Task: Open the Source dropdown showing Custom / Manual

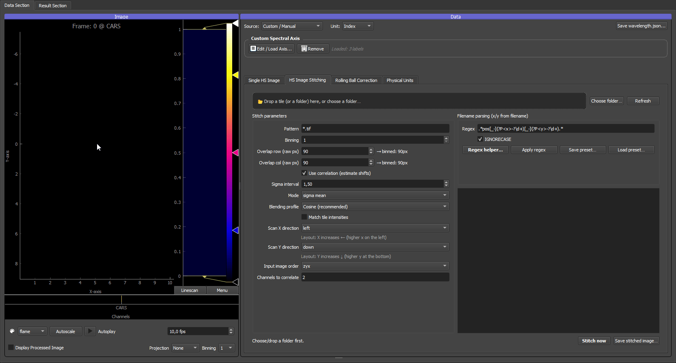Action: 292,26
